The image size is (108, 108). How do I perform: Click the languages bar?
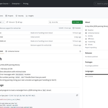97,74
